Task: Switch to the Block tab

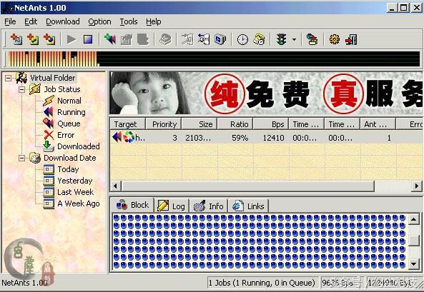Action: tap(132, 206)
